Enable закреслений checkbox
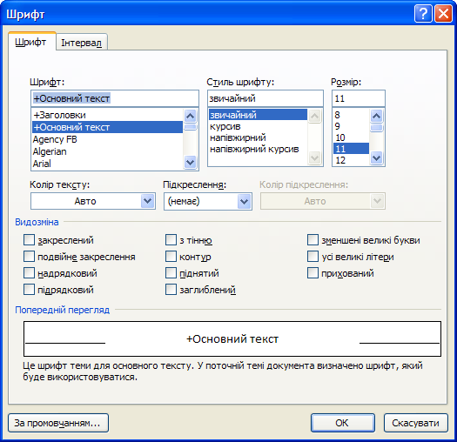This screenshot has width=457, height=442. 29,240
